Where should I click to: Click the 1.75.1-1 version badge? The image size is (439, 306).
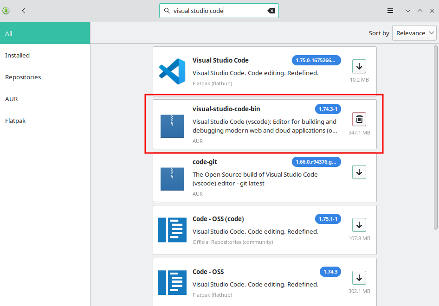coord(328,219)
